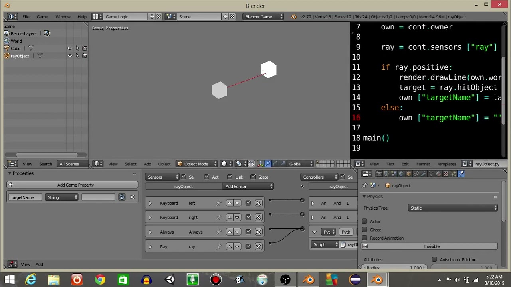This screenshot has width=511, height=287.
Task: Open the Window menu
Action: click(63, 17)
